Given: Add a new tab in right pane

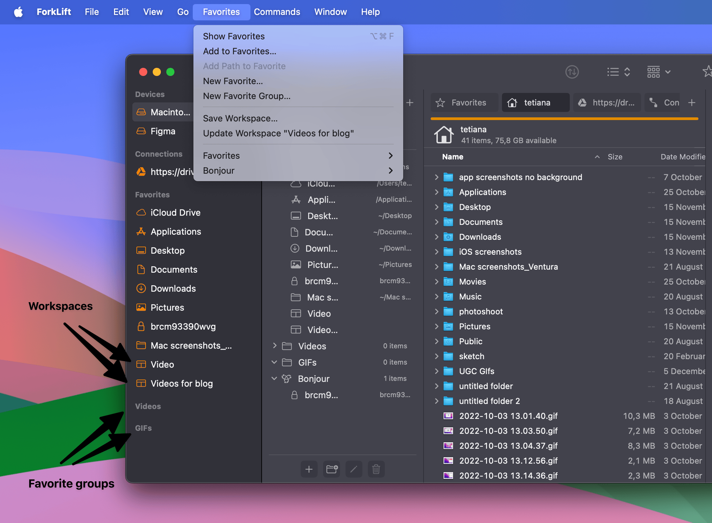Looking at the screenshot, I should 692,102.
